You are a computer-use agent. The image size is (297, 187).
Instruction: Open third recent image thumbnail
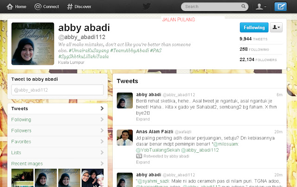pos(69,178)
